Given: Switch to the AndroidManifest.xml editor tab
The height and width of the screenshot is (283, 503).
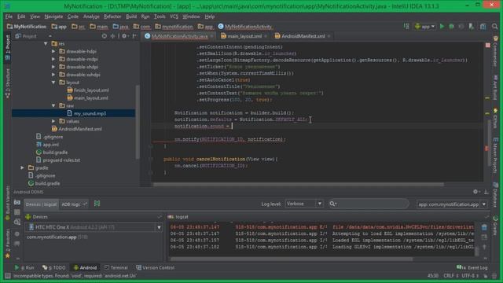Looking at the screenshot, I should click(x=303, y=36).
